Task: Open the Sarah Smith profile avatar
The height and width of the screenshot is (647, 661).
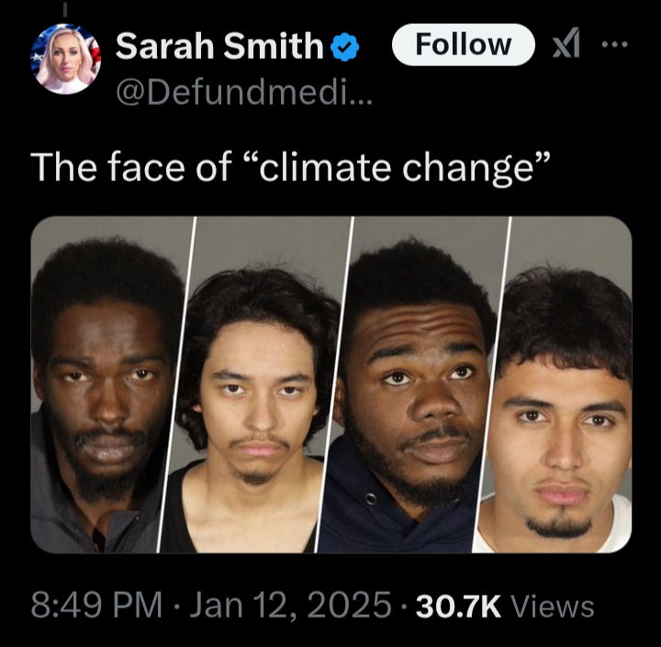Action: 66,59
